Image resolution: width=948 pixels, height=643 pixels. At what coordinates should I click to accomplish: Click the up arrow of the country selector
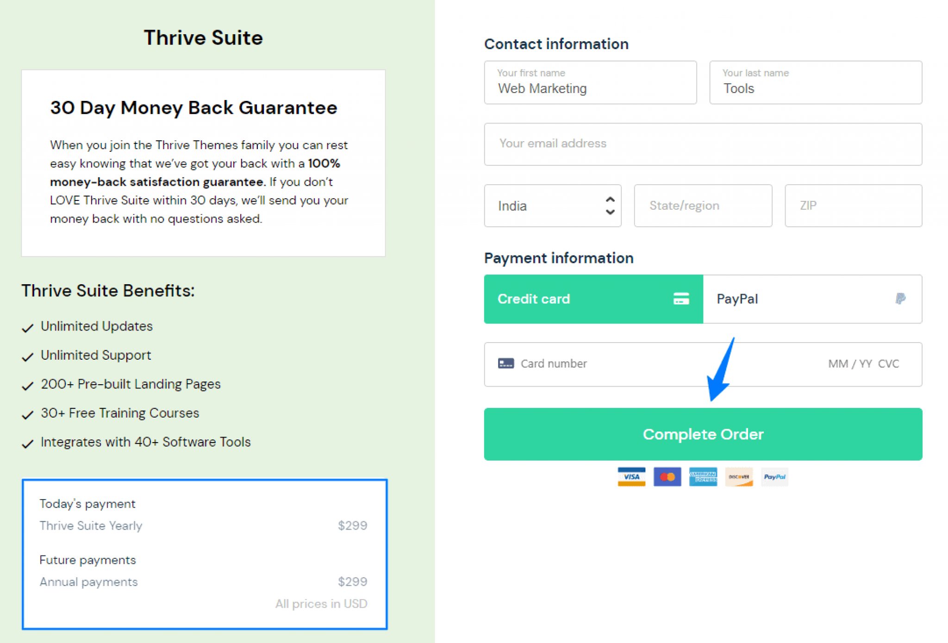click(x=610, y=199)
